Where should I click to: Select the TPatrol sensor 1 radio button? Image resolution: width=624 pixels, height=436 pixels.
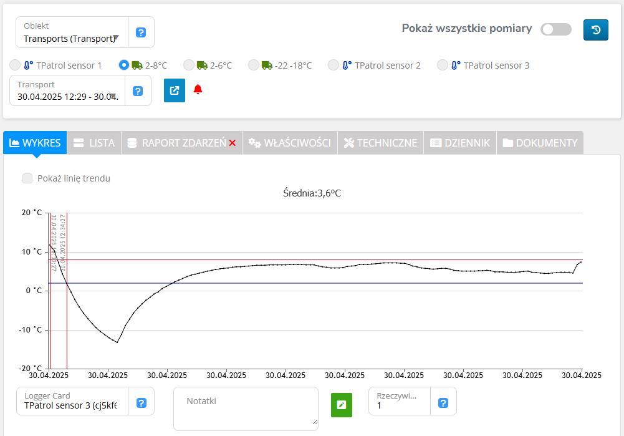pos(15,65)
